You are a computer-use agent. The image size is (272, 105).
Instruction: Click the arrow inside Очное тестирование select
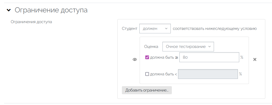pos(209,47)
